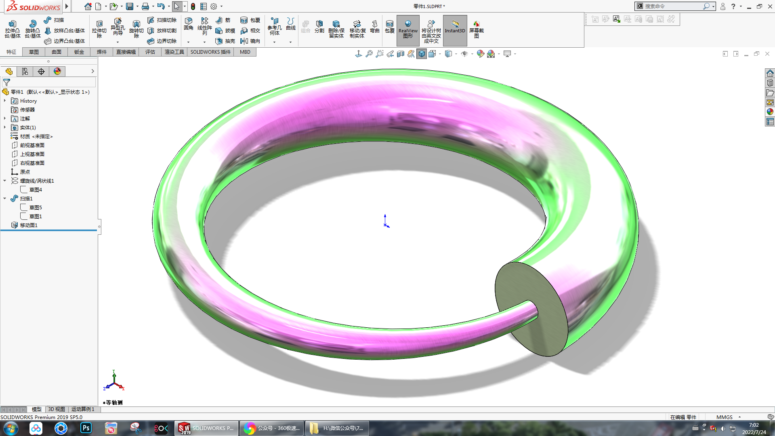Select the Flex tool (弯曲)

(375, 27)
